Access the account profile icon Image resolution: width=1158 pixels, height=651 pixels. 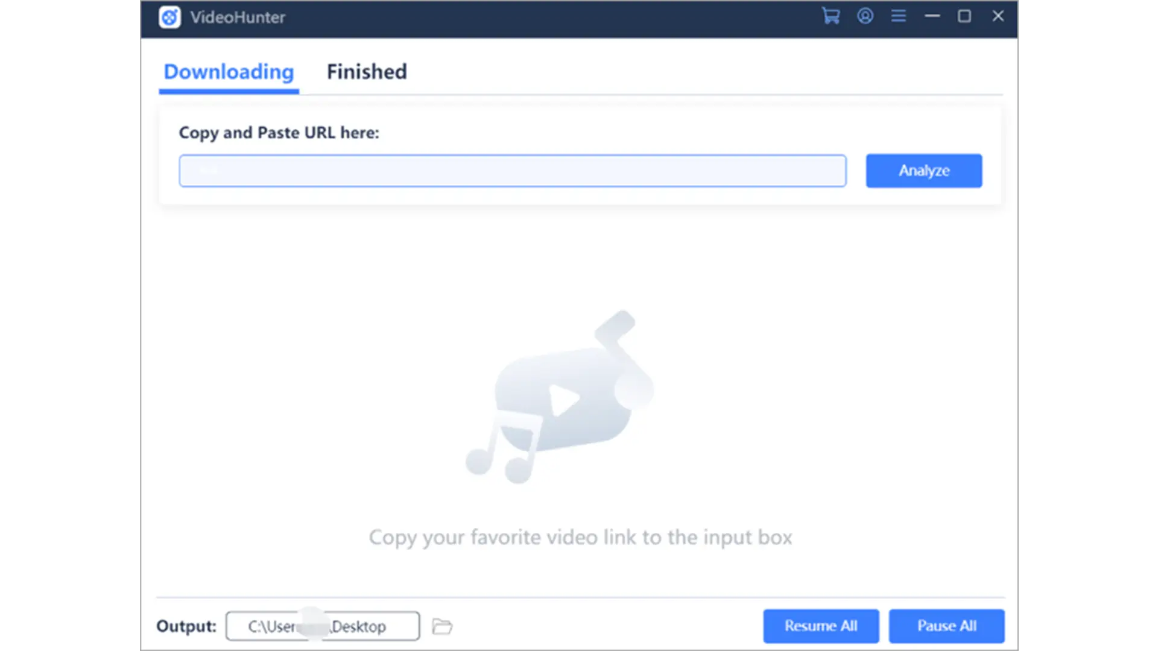pos(865,17)
